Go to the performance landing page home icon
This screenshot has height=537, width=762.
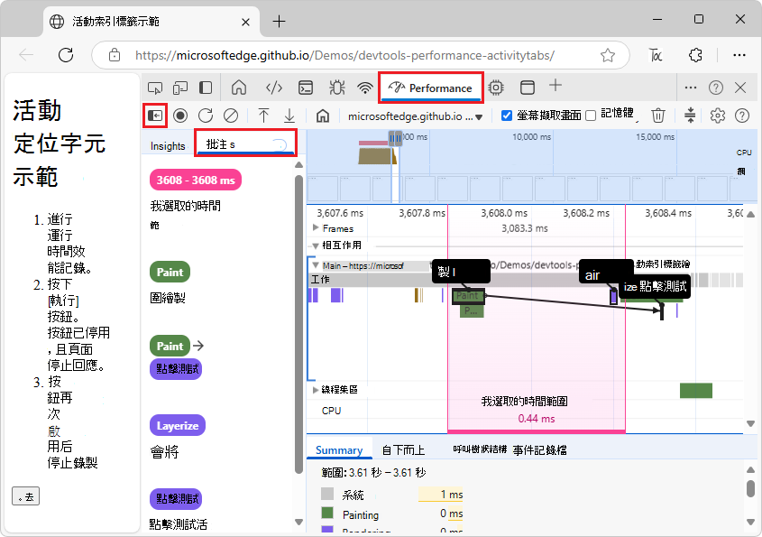[x=323, y=116]
